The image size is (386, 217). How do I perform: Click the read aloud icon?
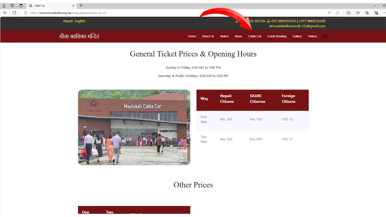point(329,13)
